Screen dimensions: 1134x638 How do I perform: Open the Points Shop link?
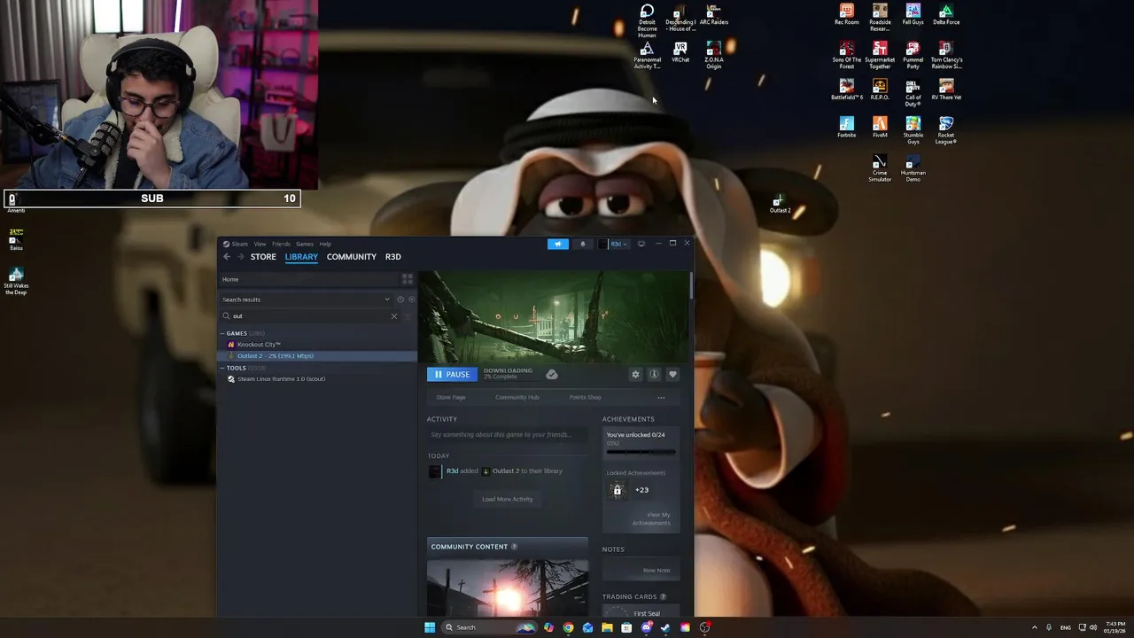(x=585, y=398)
